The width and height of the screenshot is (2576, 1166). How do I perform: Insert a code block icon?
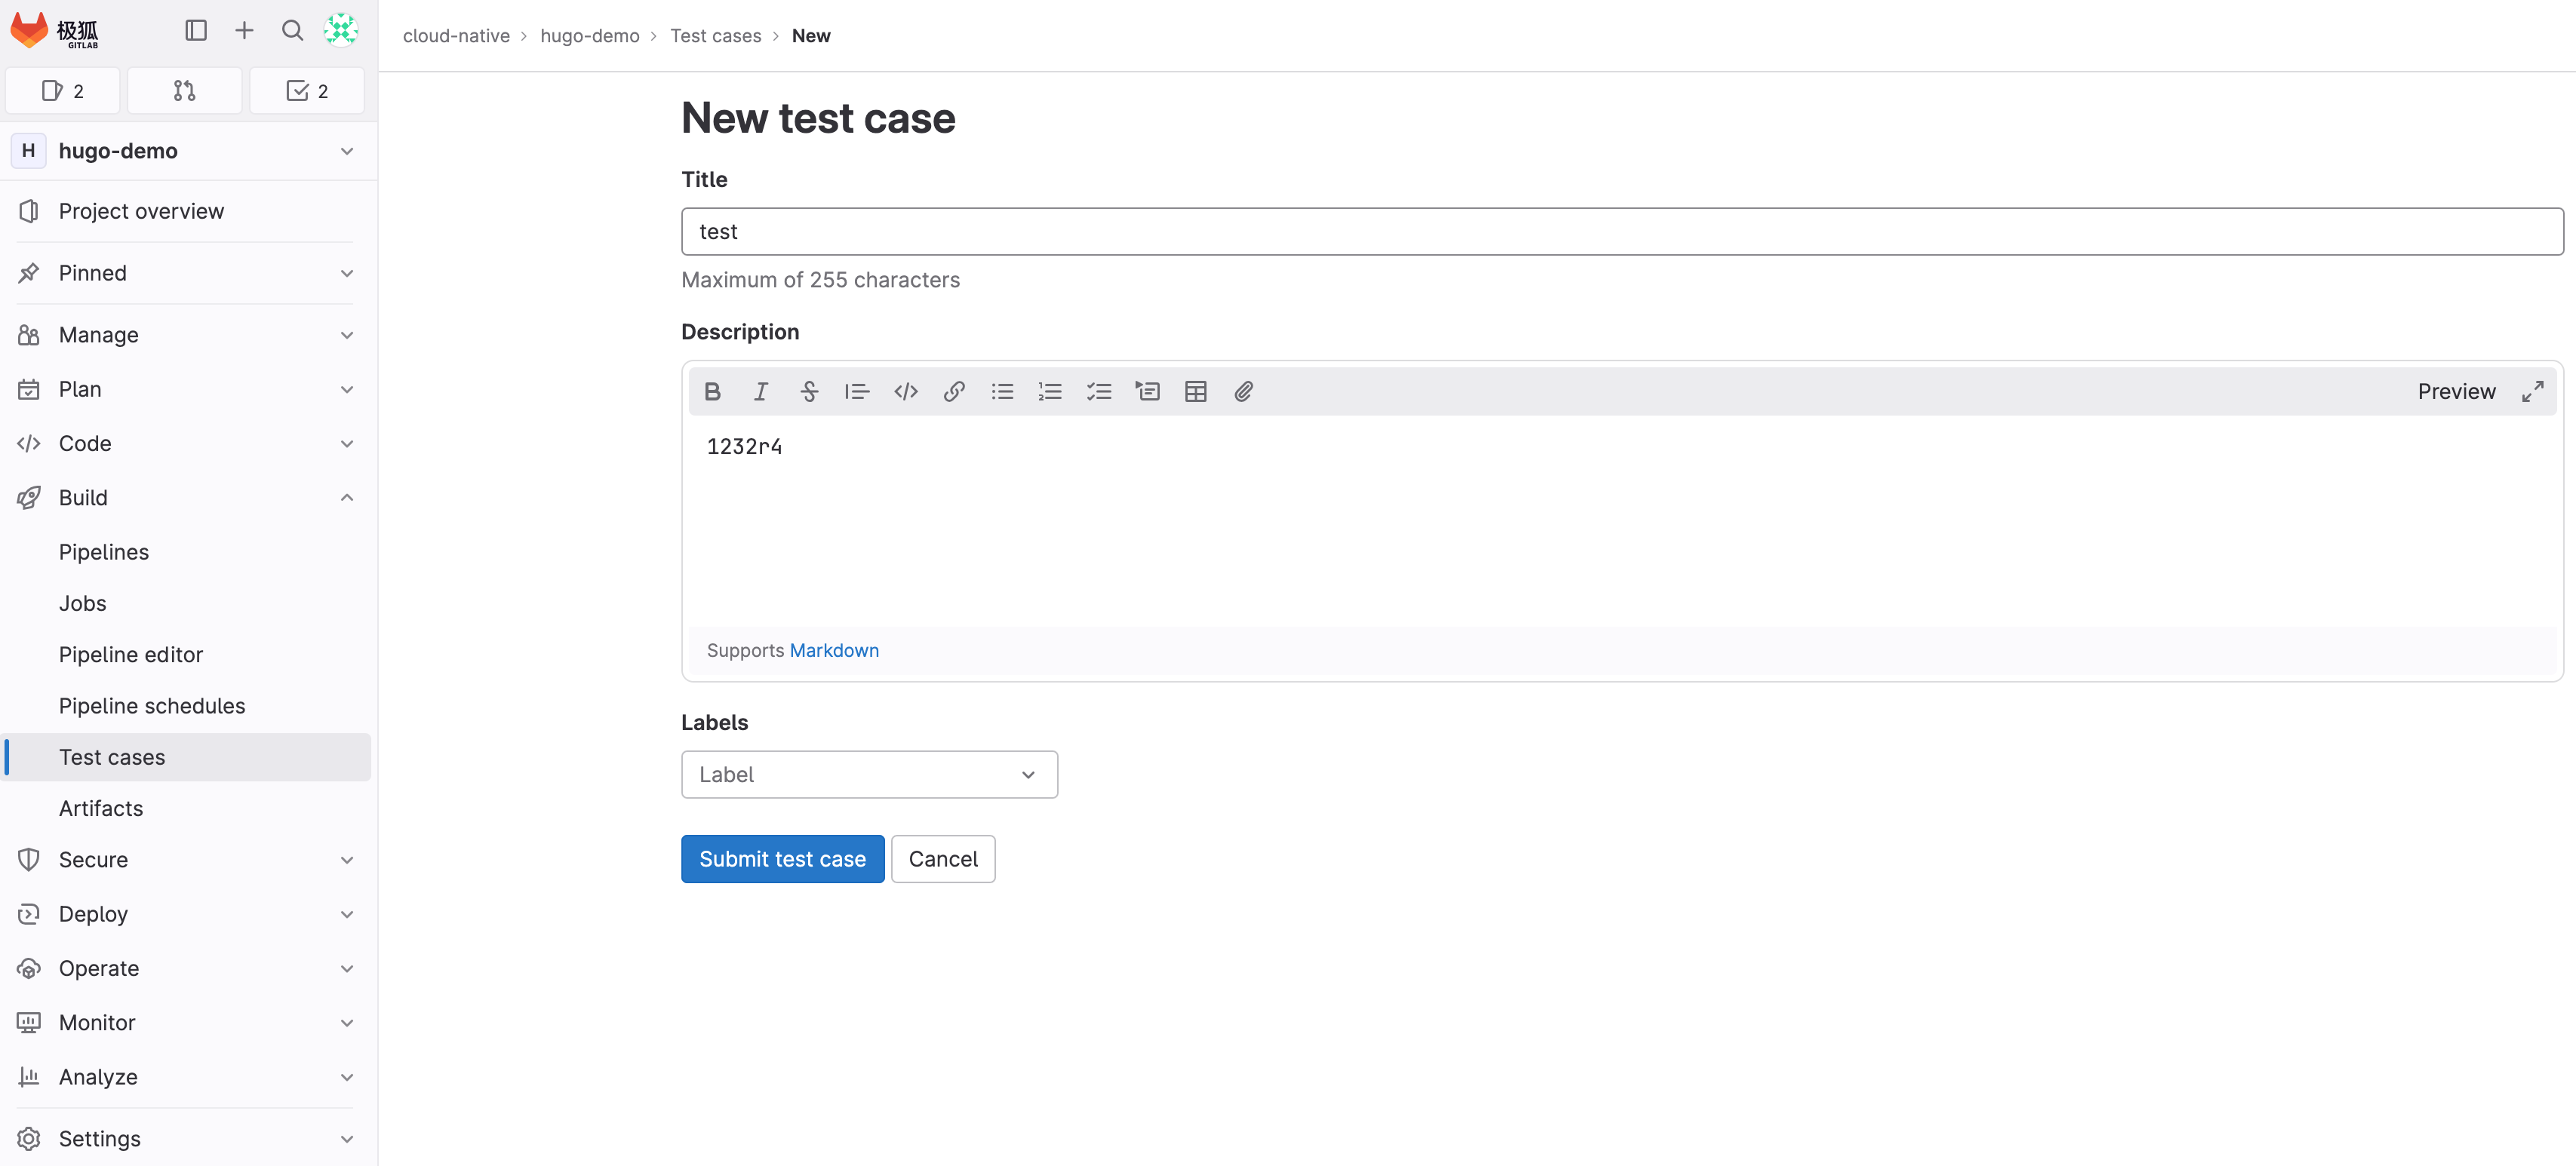[906, 391]
